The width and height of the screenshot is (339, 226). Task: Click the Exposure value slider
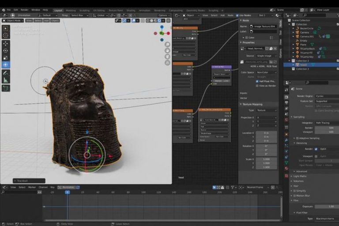coord(327,207)
